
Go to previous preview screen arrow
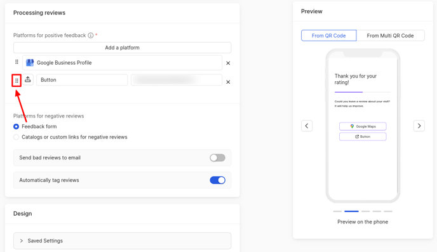click(307, 126)
